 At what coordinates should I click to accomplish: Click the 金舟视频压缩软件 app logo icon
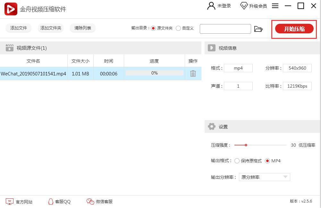[10, 9]
